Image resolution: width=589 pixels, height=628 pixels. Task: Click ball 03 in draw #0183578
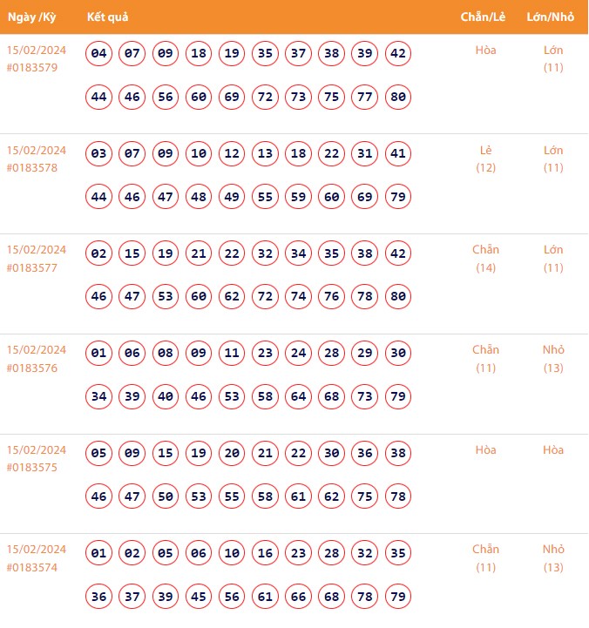pos(99,154)
